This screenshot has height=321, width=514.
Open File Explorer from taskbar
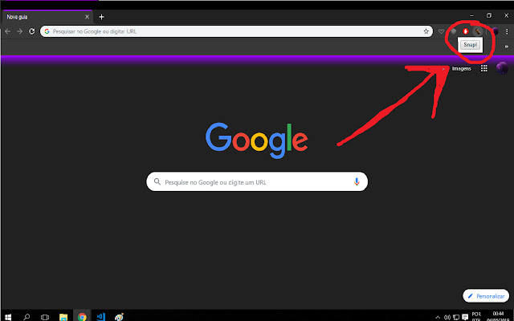[x=63, y=317]
